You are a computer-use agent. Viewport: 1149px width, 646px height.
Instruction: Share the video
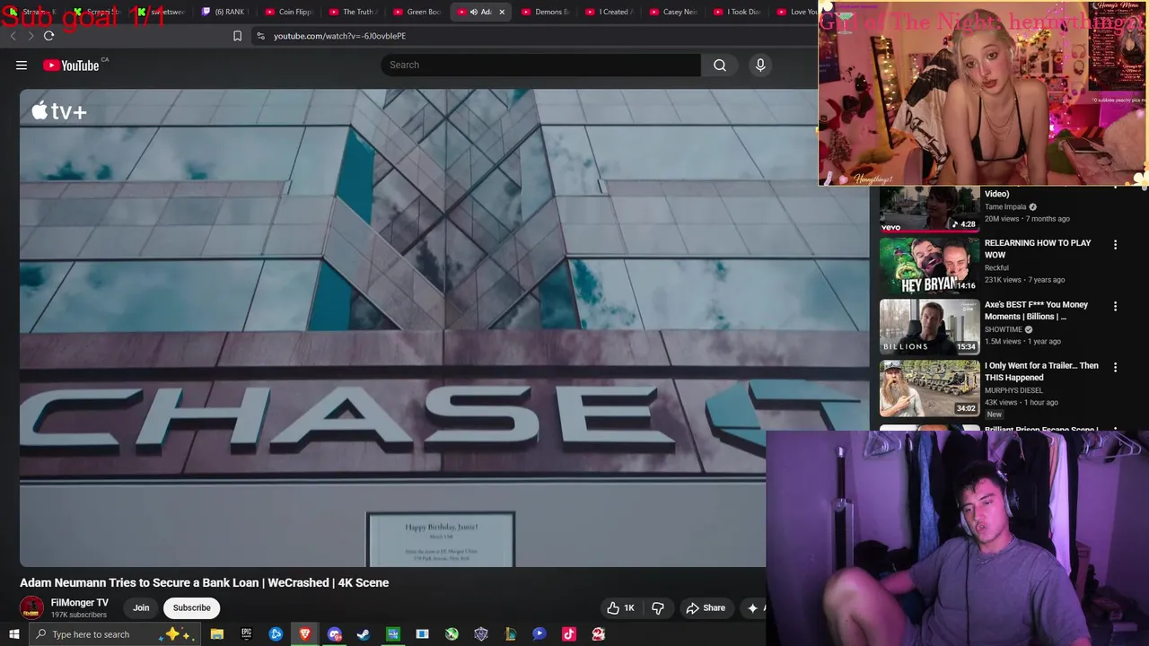coord(706,607)
